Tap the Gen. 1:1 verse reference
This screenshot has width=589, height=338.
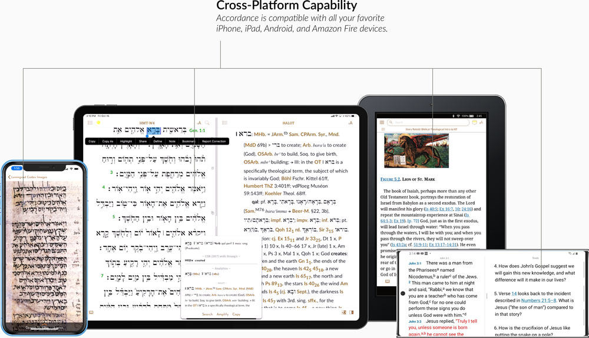coord(197,130)
